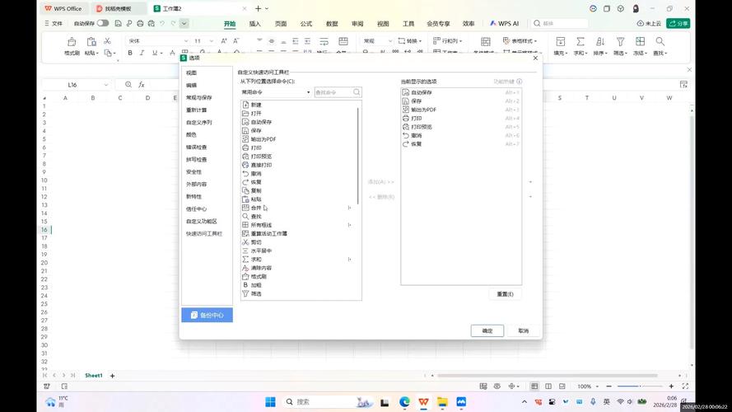Toggle Bold (B) in the ribbon font group
The height and width of the screenshot is (412, 732).
coord(130,54)
